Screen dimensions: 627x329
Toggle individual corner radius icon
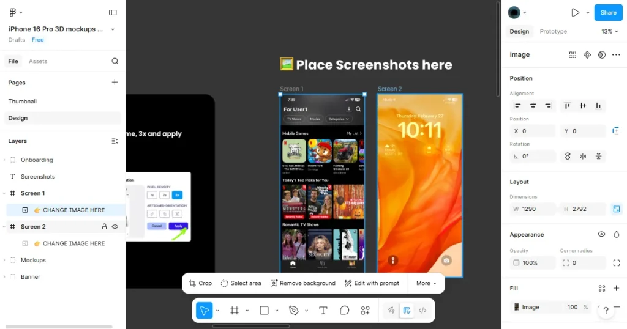[x=616, y=263]
